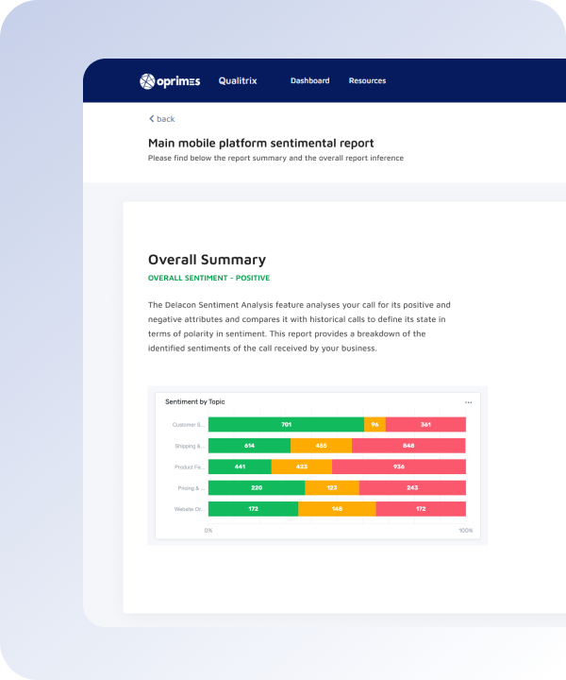Go back using the back link

tap(165, 119)
